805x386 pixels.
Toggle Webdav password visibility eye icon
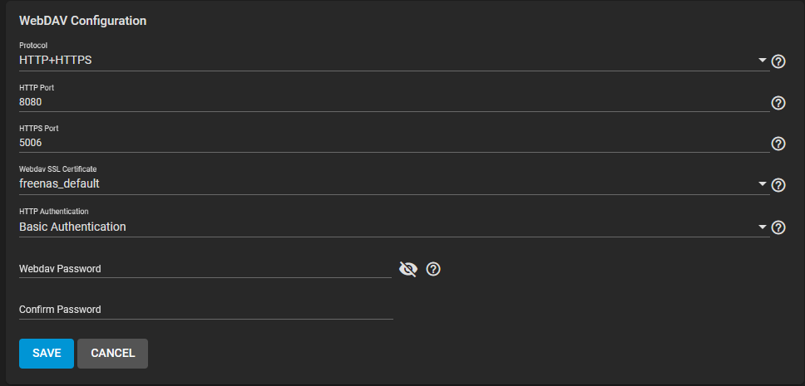[x=408, y=269]
